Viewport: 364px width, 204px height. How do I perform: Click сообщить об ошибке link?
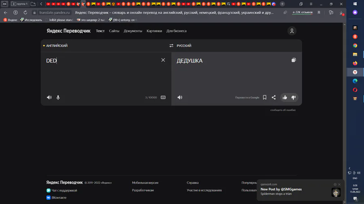(x=283, y=110)
